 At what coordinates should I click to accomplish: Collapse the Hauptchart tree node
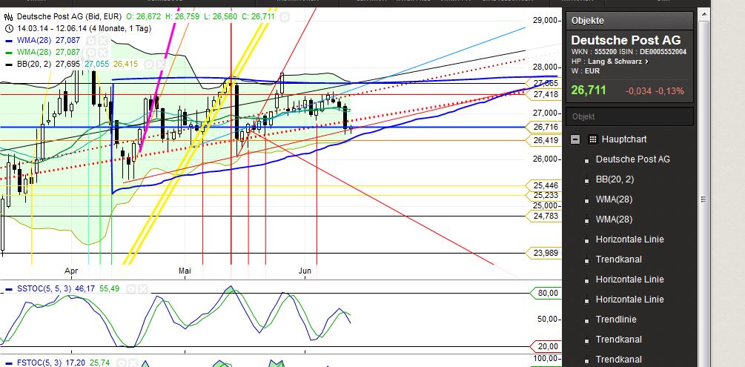point(575,139)
